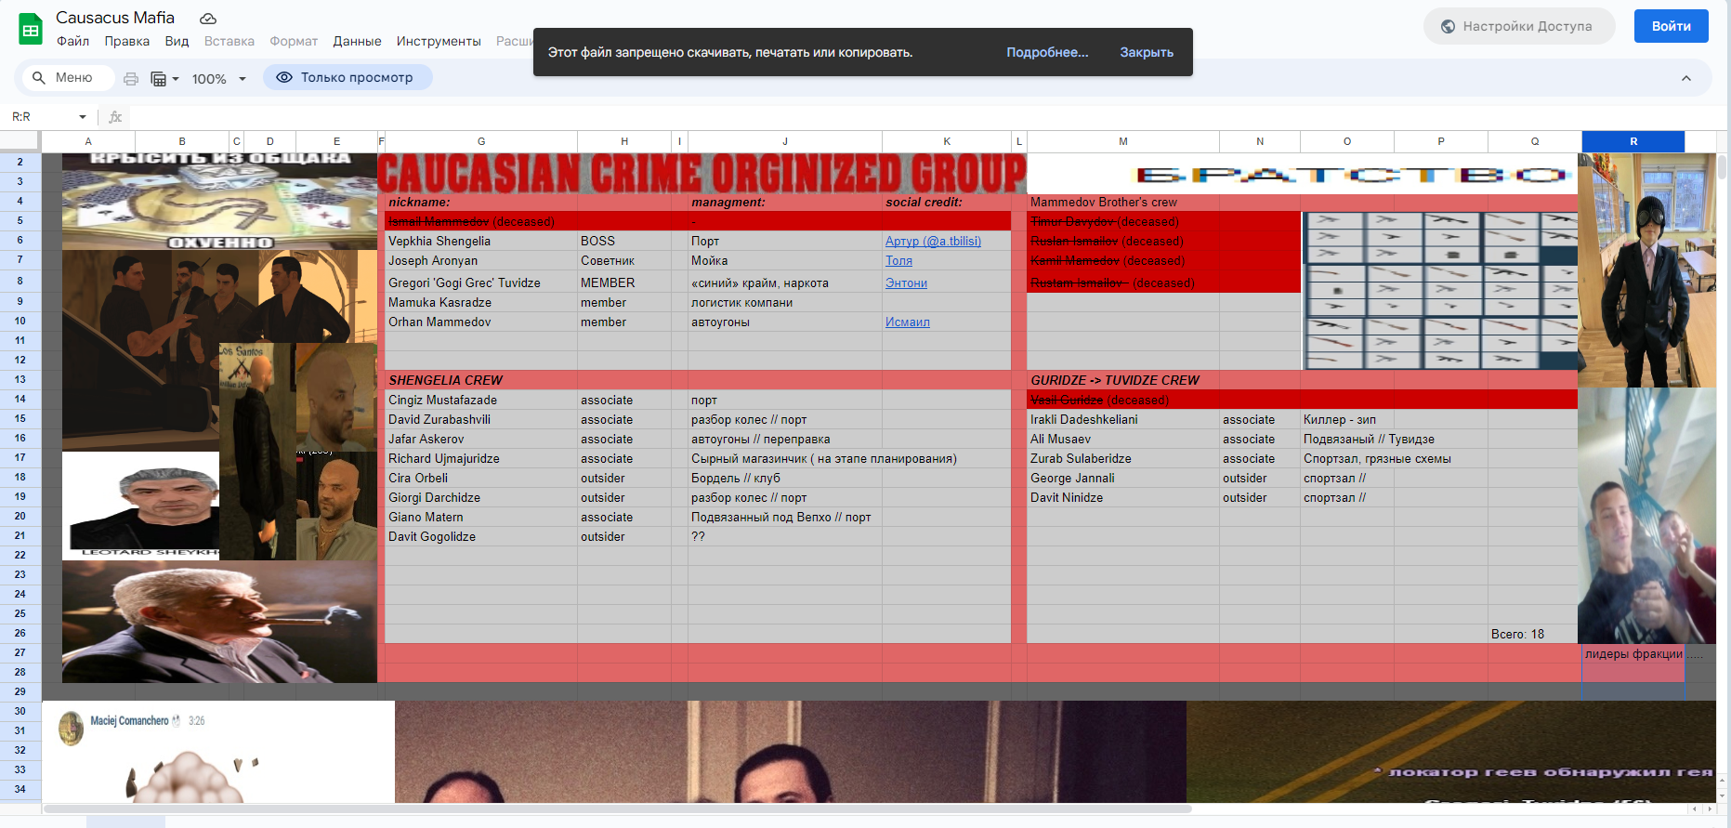Click the fx formula icon
The height and width of the screenshot is (828, 1731).
tap(115, 117)
